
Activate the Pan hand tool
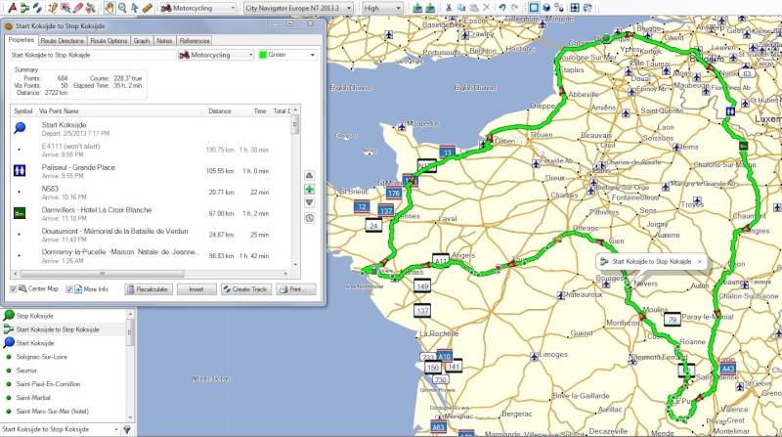click(109, 8)
